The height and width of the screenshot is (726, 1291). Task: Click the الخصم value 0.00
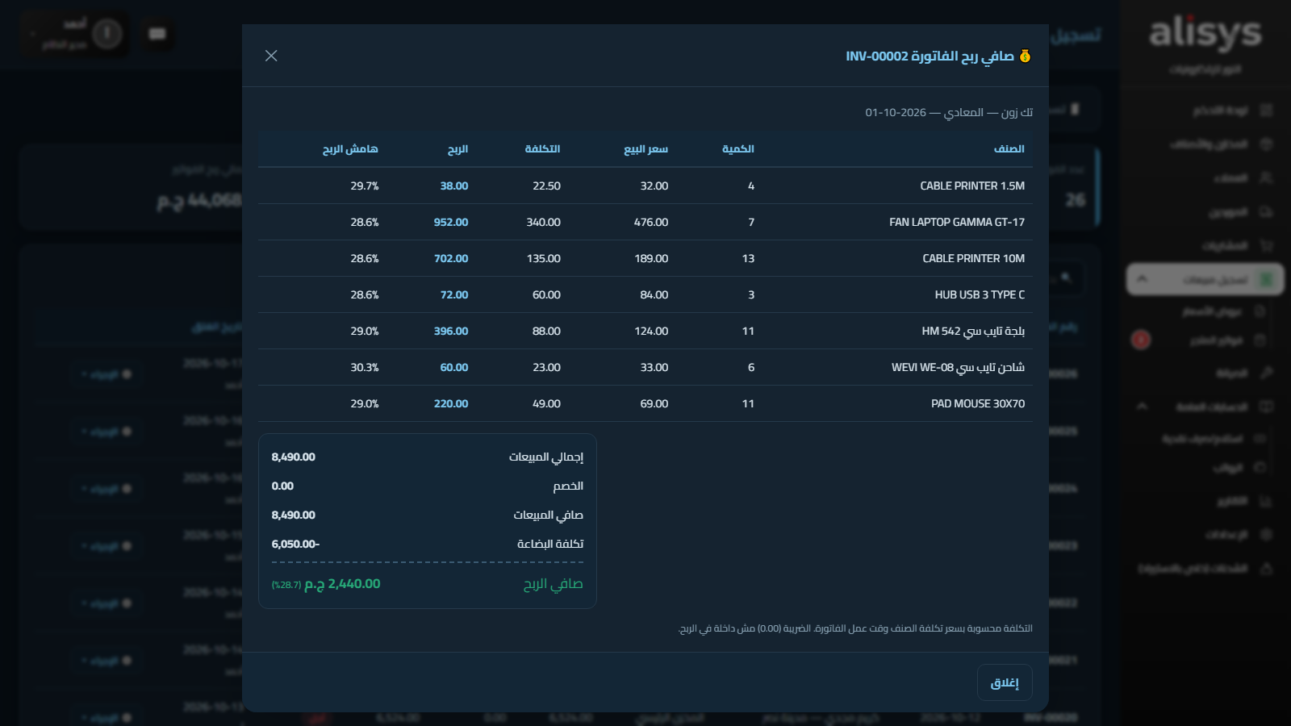(282, 486)
